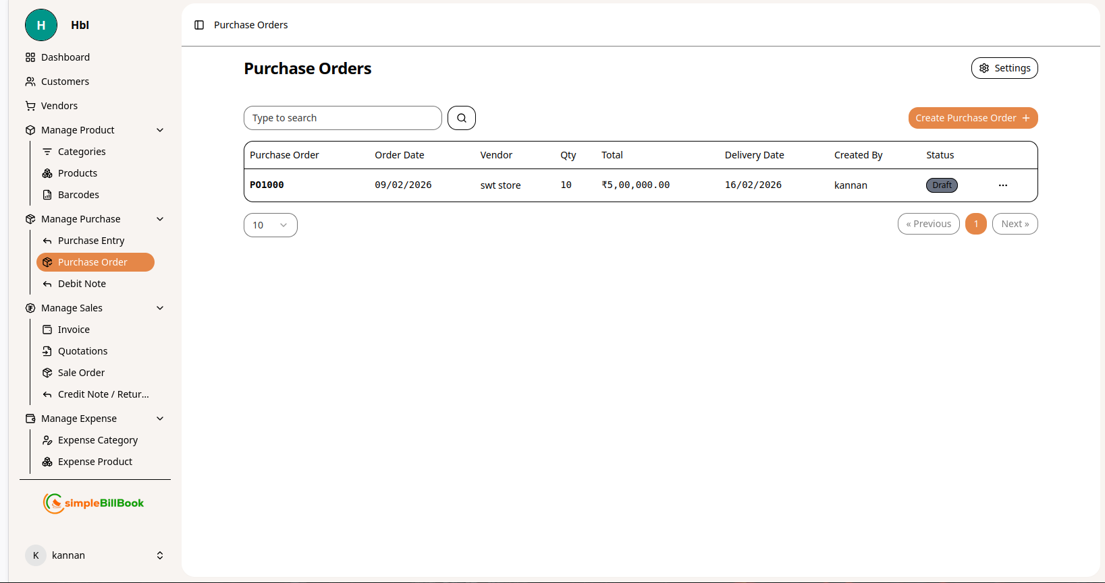Image resolution: width=1105 pixels, height=583 pixels.
Task: Toggle the sidebar panel icon
Action: coord(199,25)
